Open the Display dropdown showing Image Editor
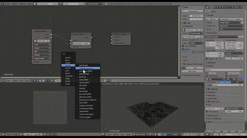 230,23
